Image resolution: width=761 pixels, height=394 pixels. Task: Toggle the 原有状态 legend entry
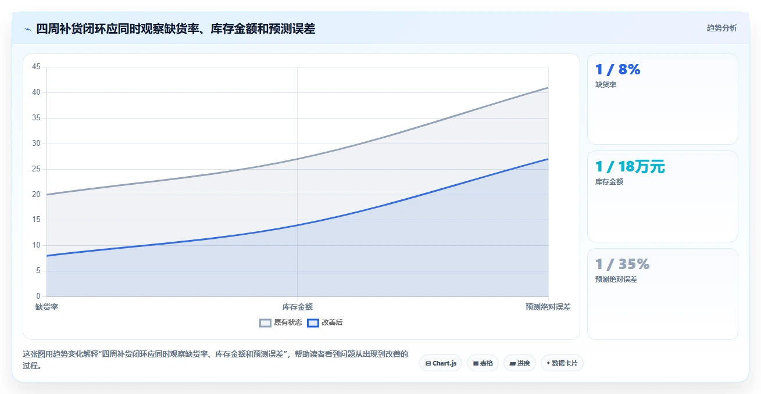(281, 323)
